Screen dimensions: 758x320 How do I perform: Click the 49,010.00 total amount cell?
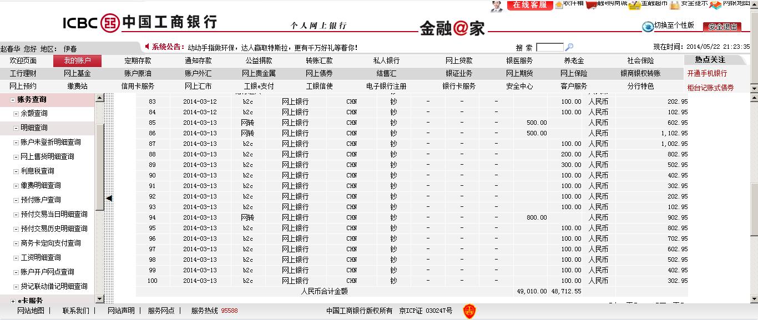(x=532, y=291)
